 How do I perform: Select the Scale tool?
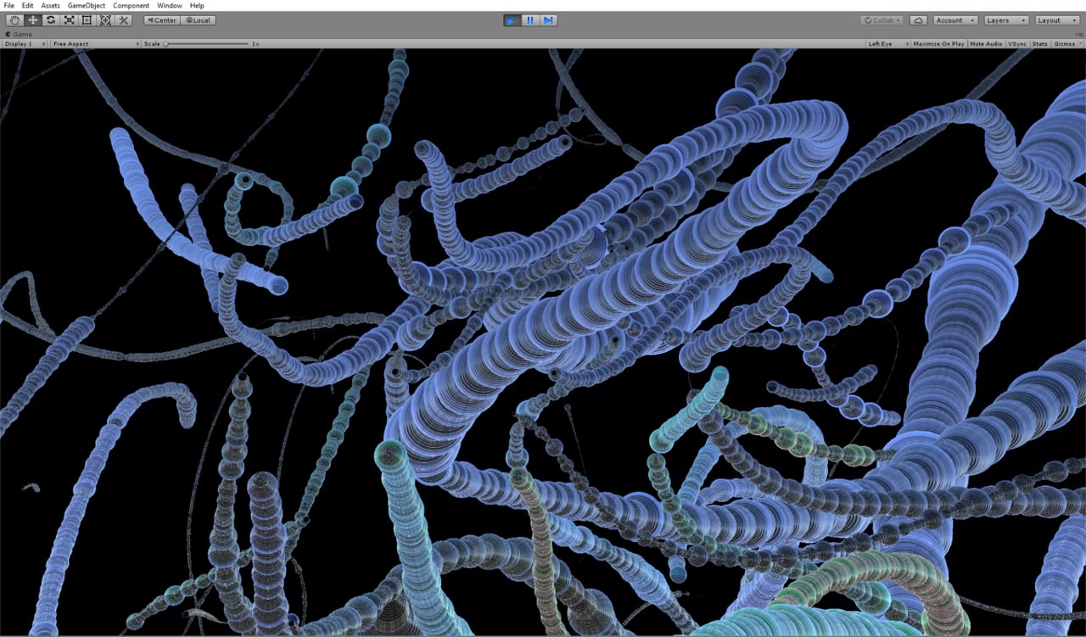69,20
